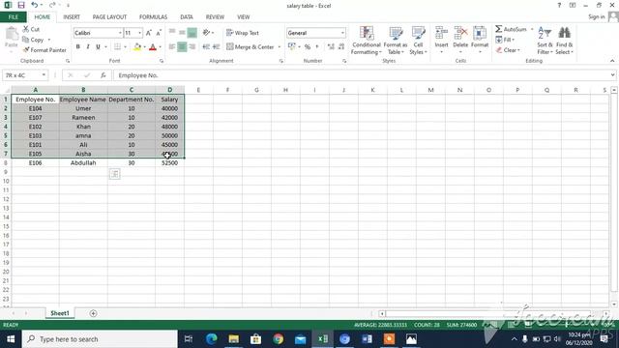Click the Save icon in quick access toolbar
619x348 pixels.
21,5
